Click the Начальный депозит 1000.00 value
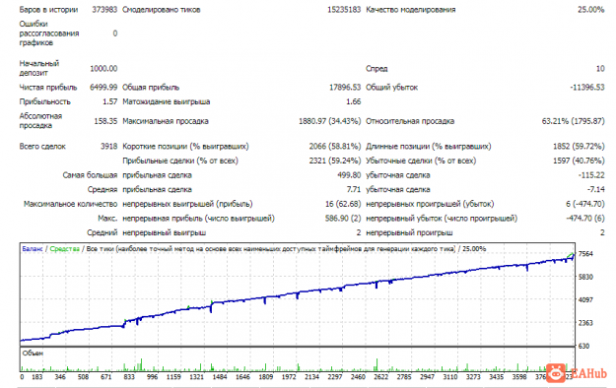Viewport: 616px width, 388px height. coord(103,69)
